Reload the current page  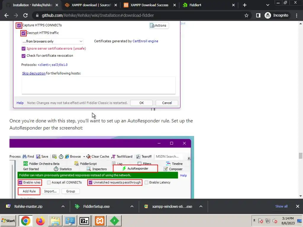25,15
